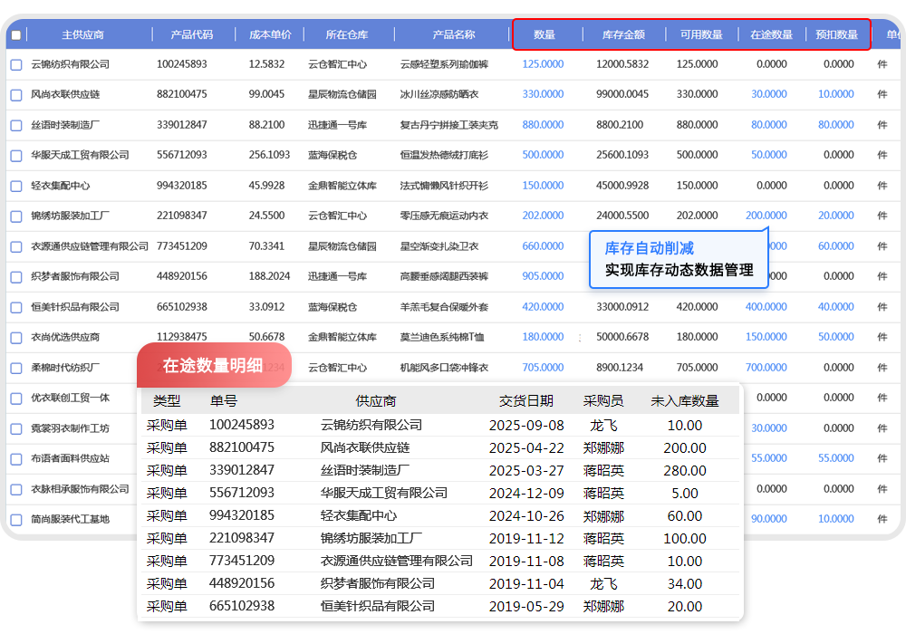
Task: Check the row for 简尚服装代工基地
Action: coord(16,519)
